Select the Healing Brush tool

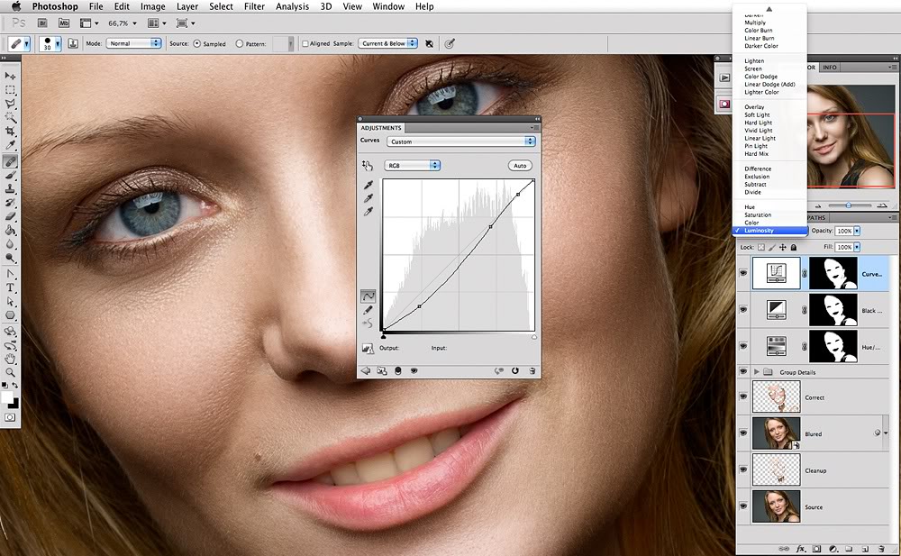coord(10,162)
